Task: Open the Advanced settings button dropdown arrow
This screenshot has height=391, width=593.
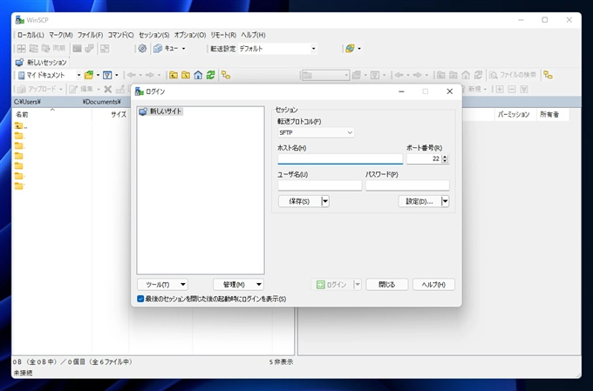Action: coord(445,201)
